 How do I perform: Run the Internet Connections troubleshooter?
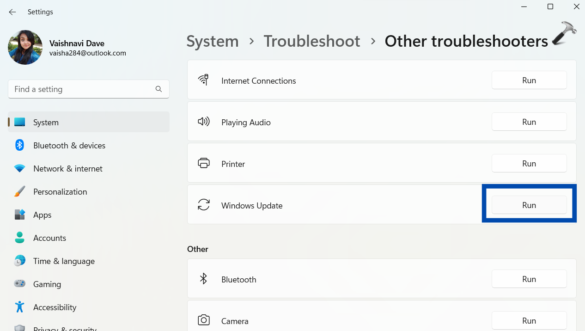click(x=529, y=80)
